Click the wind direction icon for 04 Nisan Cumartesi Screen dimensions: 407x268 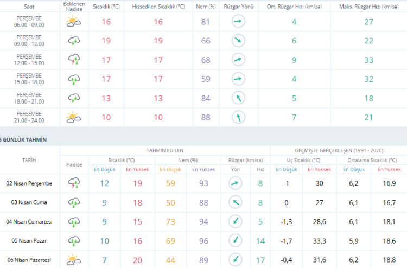click(x=234, y=221)
